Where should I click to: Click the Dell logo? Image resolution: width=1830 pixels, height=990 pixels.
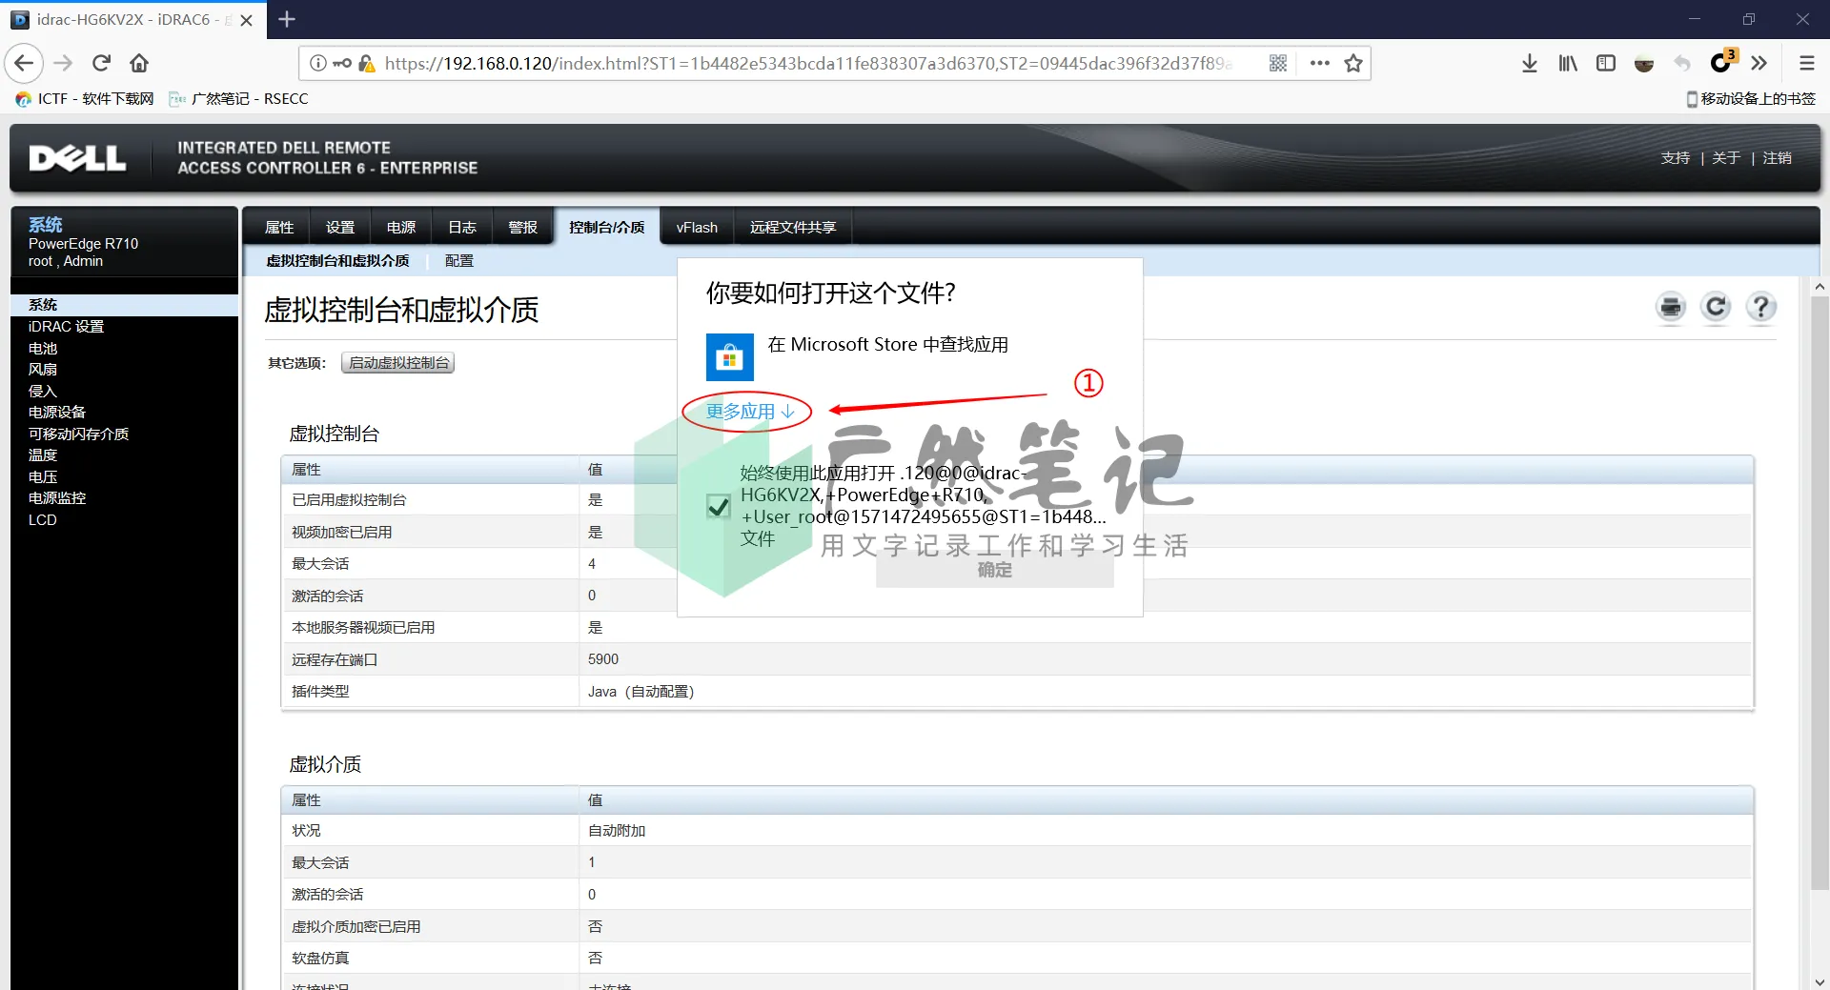[x=77, y=158]
